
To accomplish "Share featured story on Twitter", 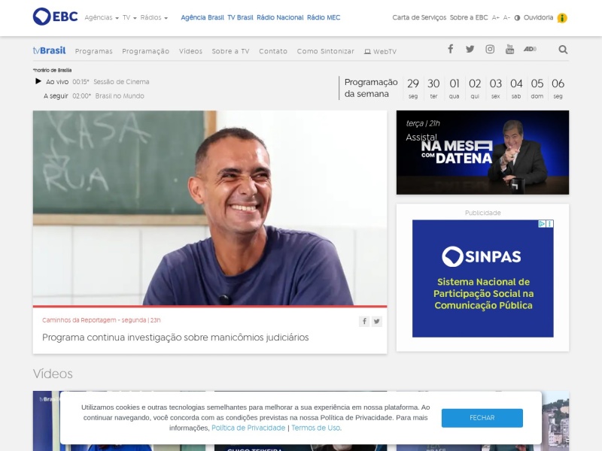I will pyautogui.click(x=377, y=322).
